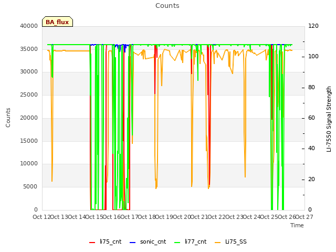
Task: Click the 20000 left axis tick
Action: point(29,118)
